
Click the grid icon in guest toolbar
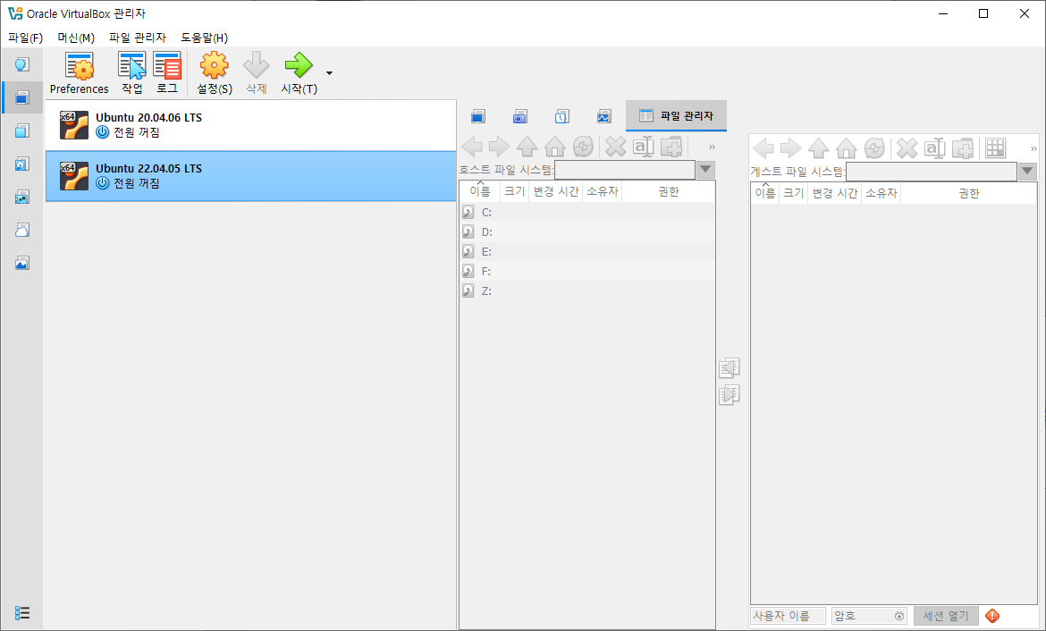coord(995,148)
